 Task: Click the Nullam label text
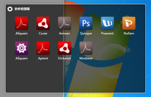coord(129,33)
